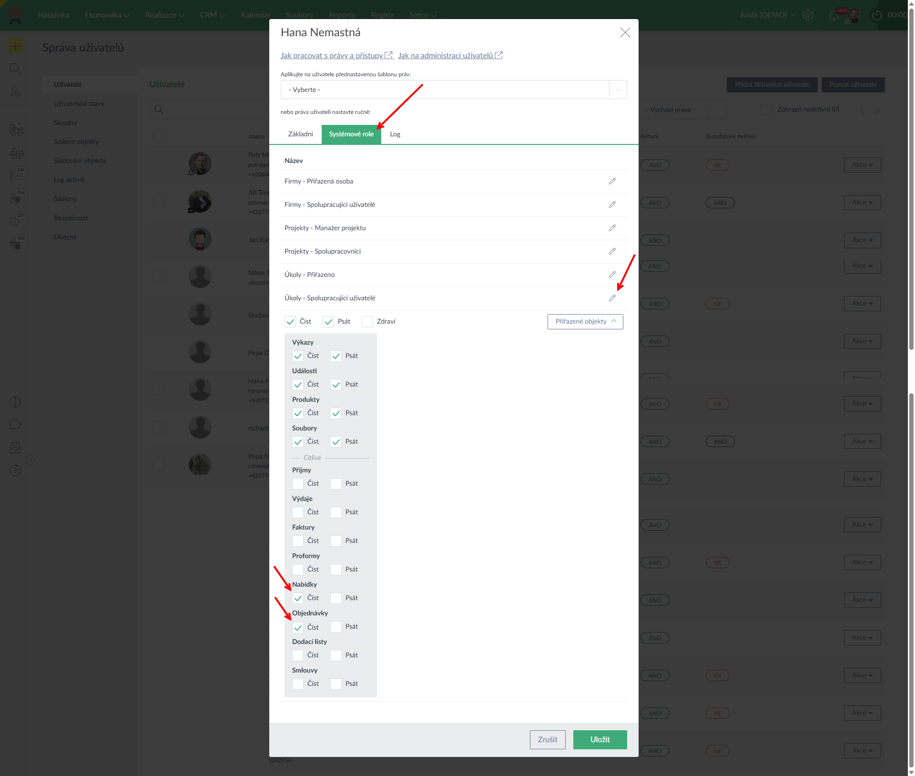Uncheck Číst under Nabídky
915x776 pixels.
coord(298,598)
